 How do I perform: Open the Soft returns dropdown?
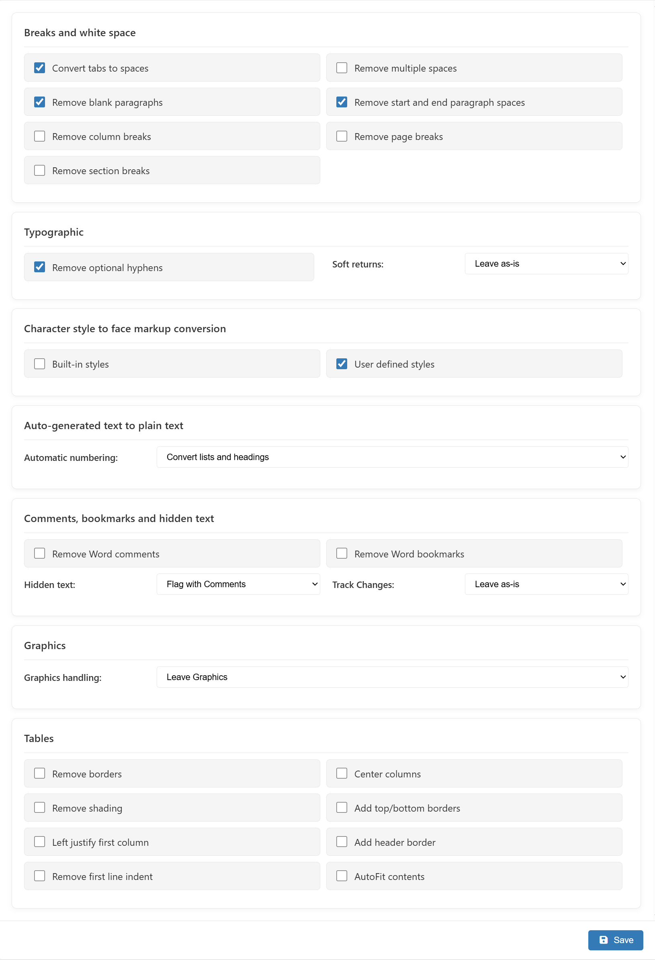coord(546,263)
